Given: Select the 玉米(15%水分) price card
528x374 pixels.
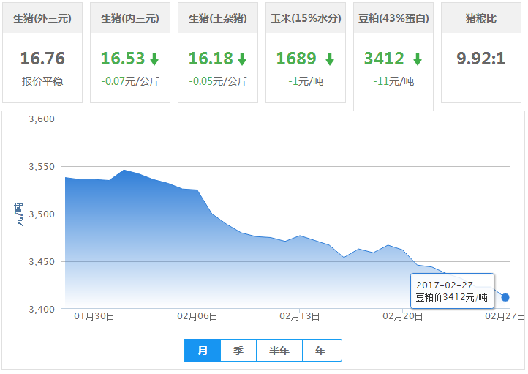Looking at the screenshot, I should (x=306, y=53).
